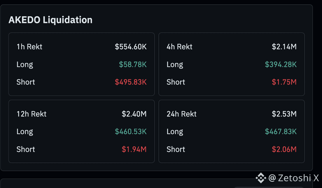The height and width of the screenshot is (188, 322).
Task: Select the 1h Rekt label
Action: tap(30, 47)
